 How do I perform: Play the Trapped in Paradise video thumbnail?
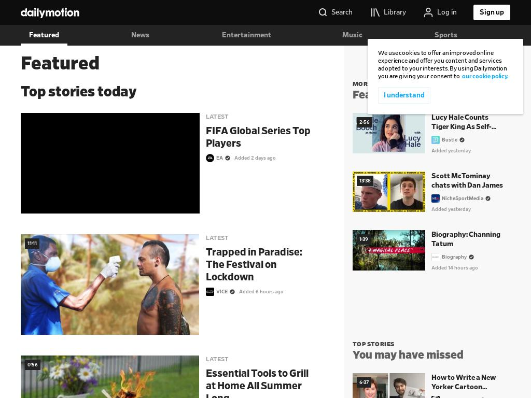coord(110,285)
